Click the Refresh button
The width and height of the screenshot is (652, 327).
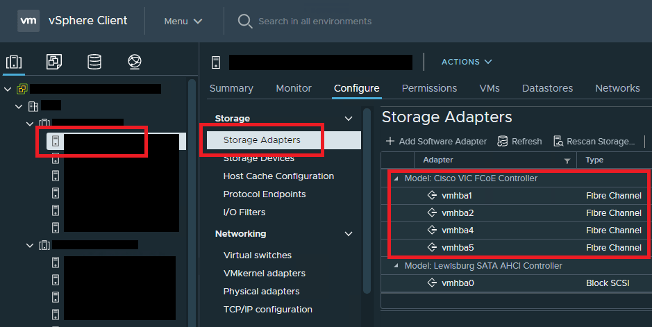coord(520,141)
